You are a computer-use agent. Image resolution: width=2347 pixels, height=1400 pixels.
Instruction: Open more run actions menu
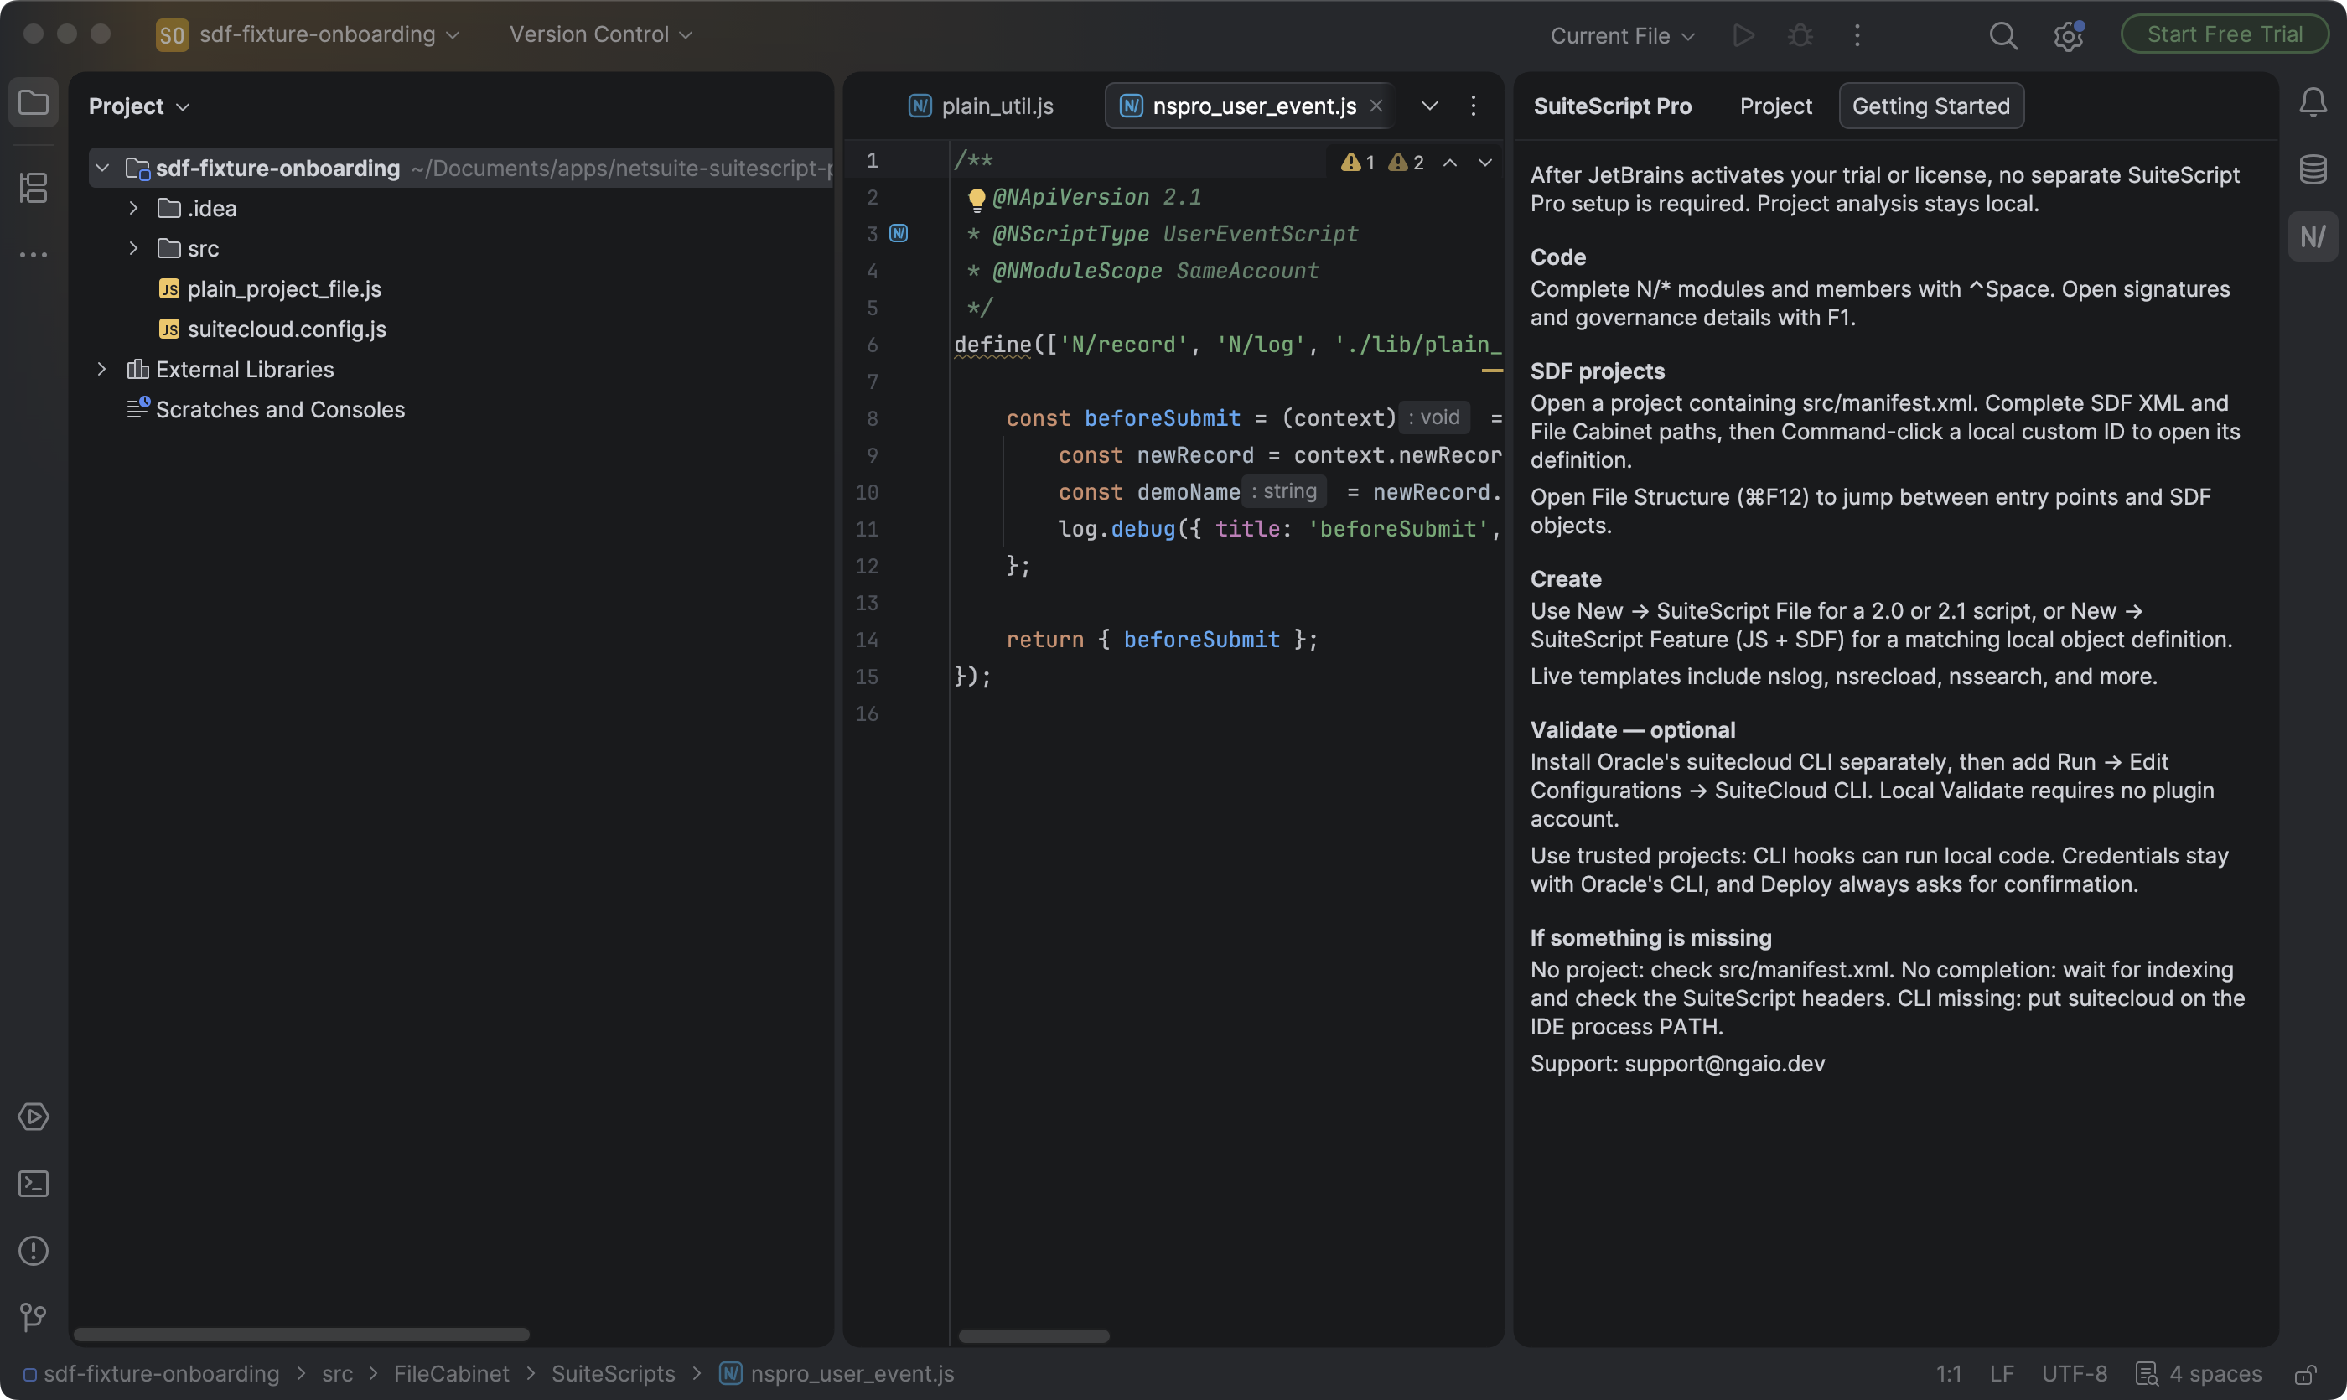(x=1857, y=36)
